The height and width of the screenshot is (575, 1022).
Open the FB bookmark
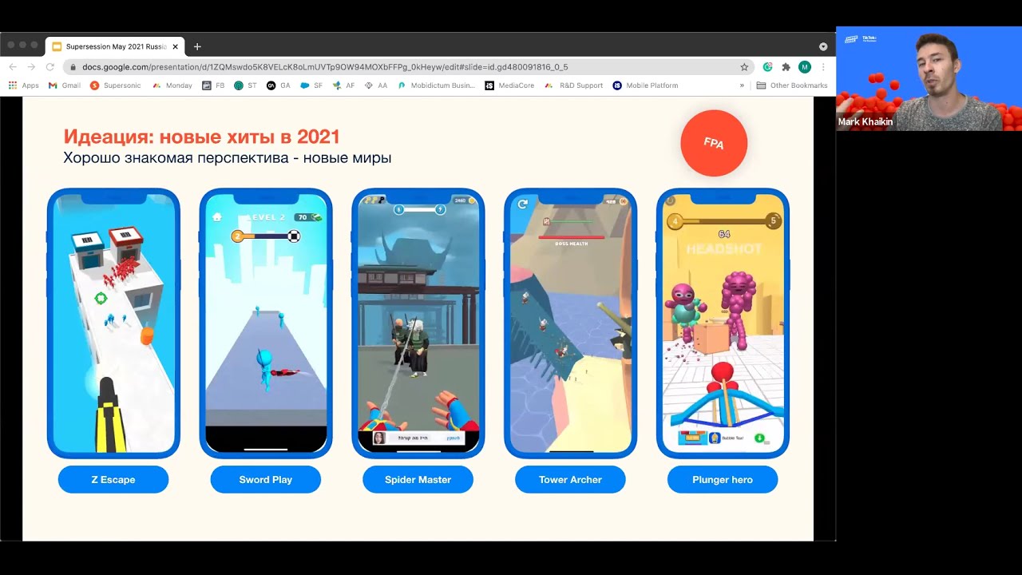click(213, 85)
